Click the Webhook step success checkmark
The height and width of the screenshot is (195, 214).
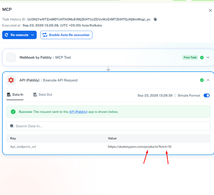(202, 57)
